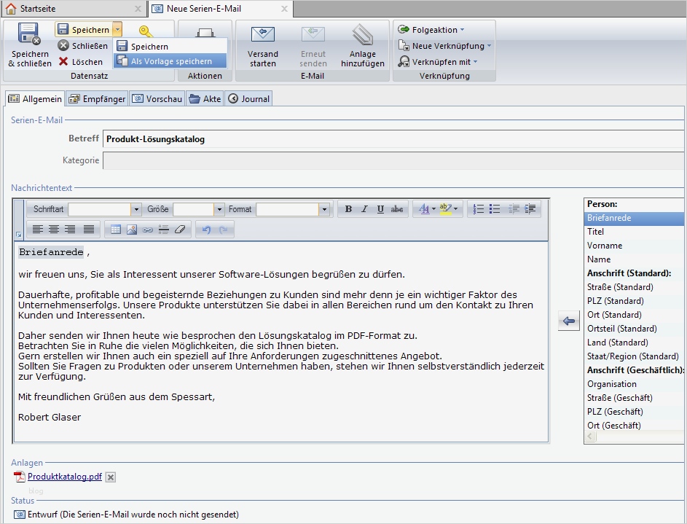
Task: Apply italic formatting in the editor
Action: click(x=364, y=208)
